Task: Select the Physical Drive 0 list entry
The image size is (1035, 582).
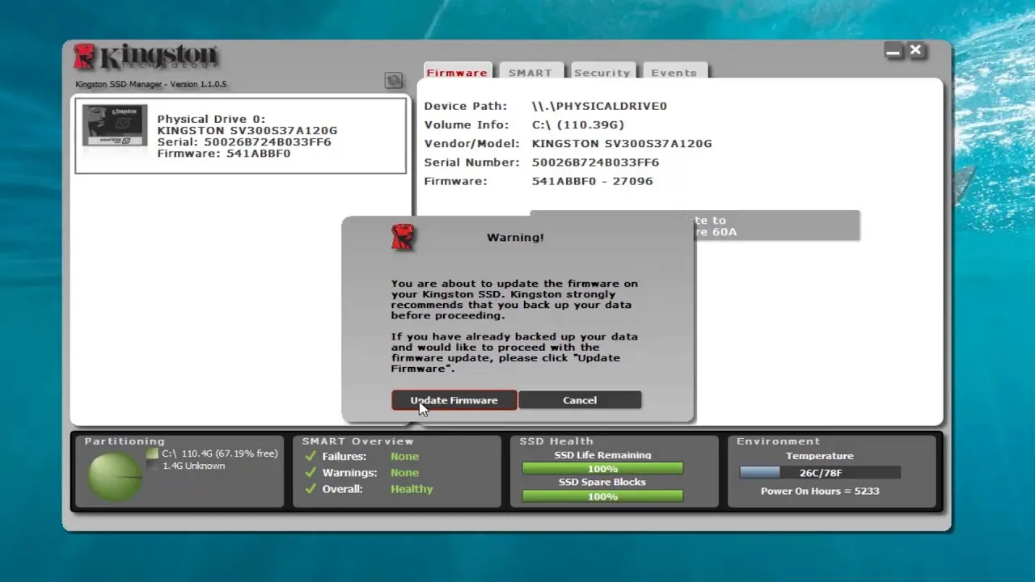Action: point(240,136)
